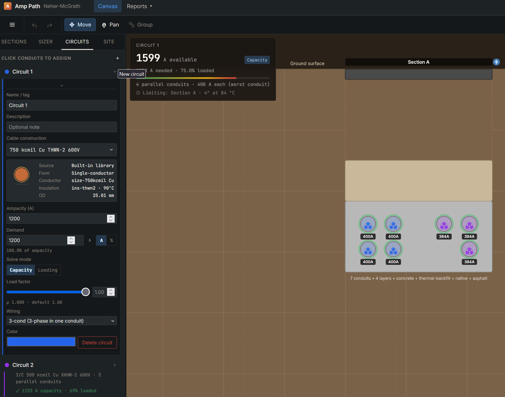Viewport: 505px width, 397px height.
Task: Click the top-left 400A conduit
Action: coord(368,224)
